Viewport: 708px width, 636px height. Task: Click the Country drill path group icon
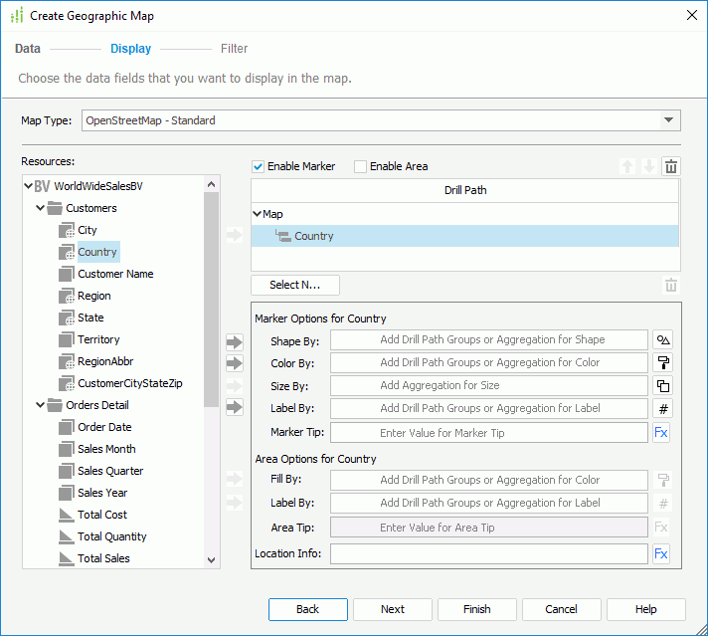(x=283, y=236)
